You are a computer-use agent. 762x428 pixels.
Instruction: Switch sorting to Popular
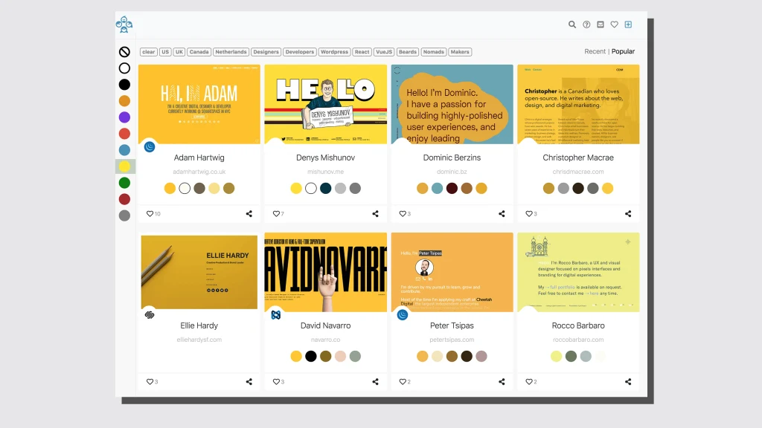click(624, 51)
